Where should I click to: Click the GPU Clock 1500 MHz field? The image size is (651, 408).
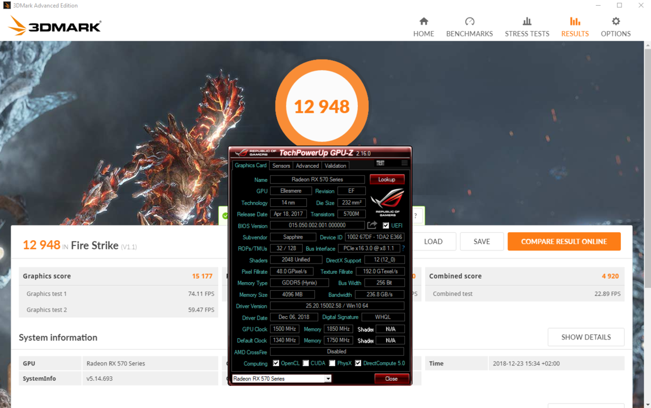tap(285, 329)
